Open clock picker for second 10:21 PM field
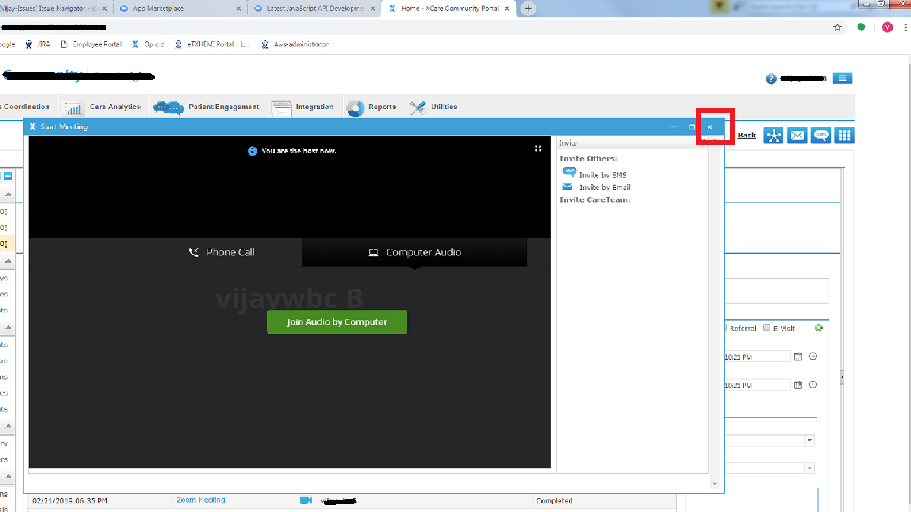This screenshot has width=911, height=512. [813, 385]
